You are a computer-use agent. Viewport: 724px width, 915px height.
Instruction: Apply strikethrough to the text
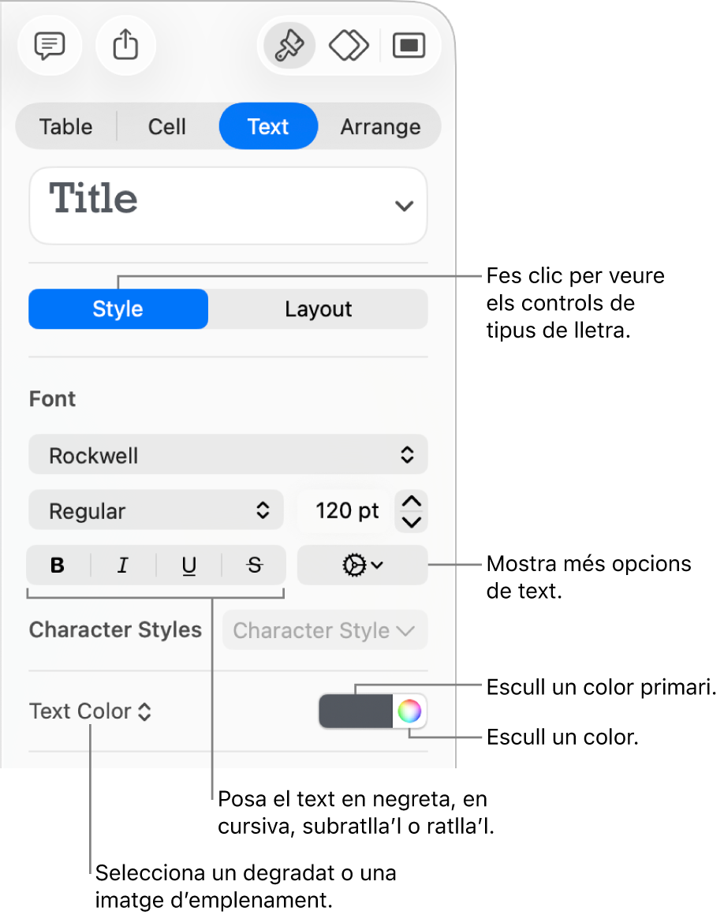click(x=254, y=566)
